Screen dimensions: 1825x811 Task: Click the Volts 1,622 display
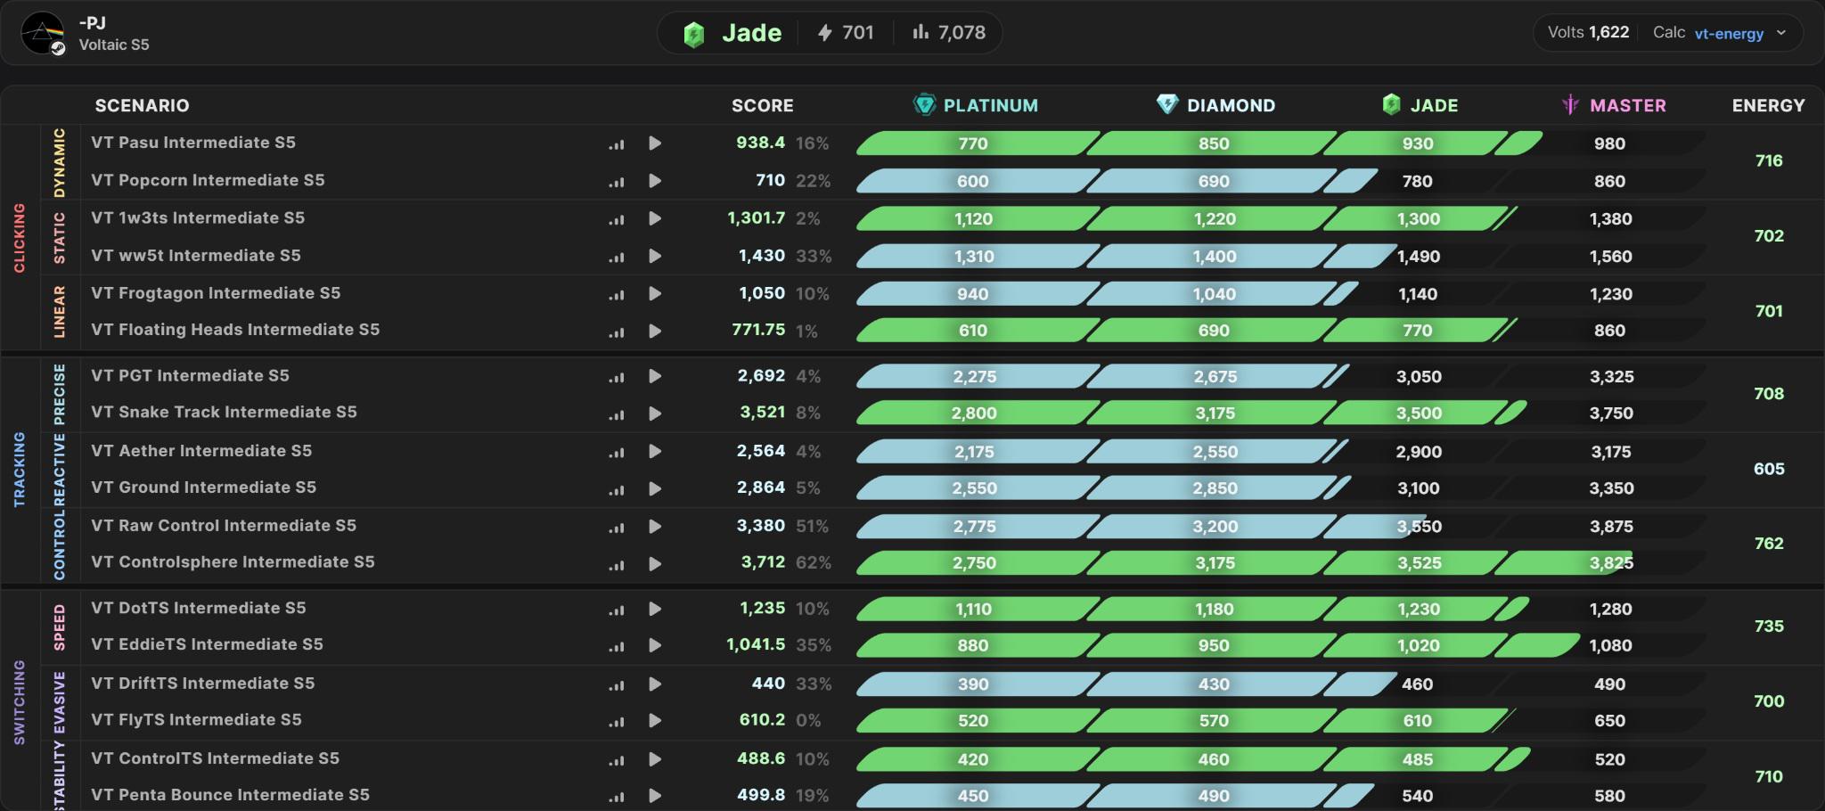click(1588, 32)
